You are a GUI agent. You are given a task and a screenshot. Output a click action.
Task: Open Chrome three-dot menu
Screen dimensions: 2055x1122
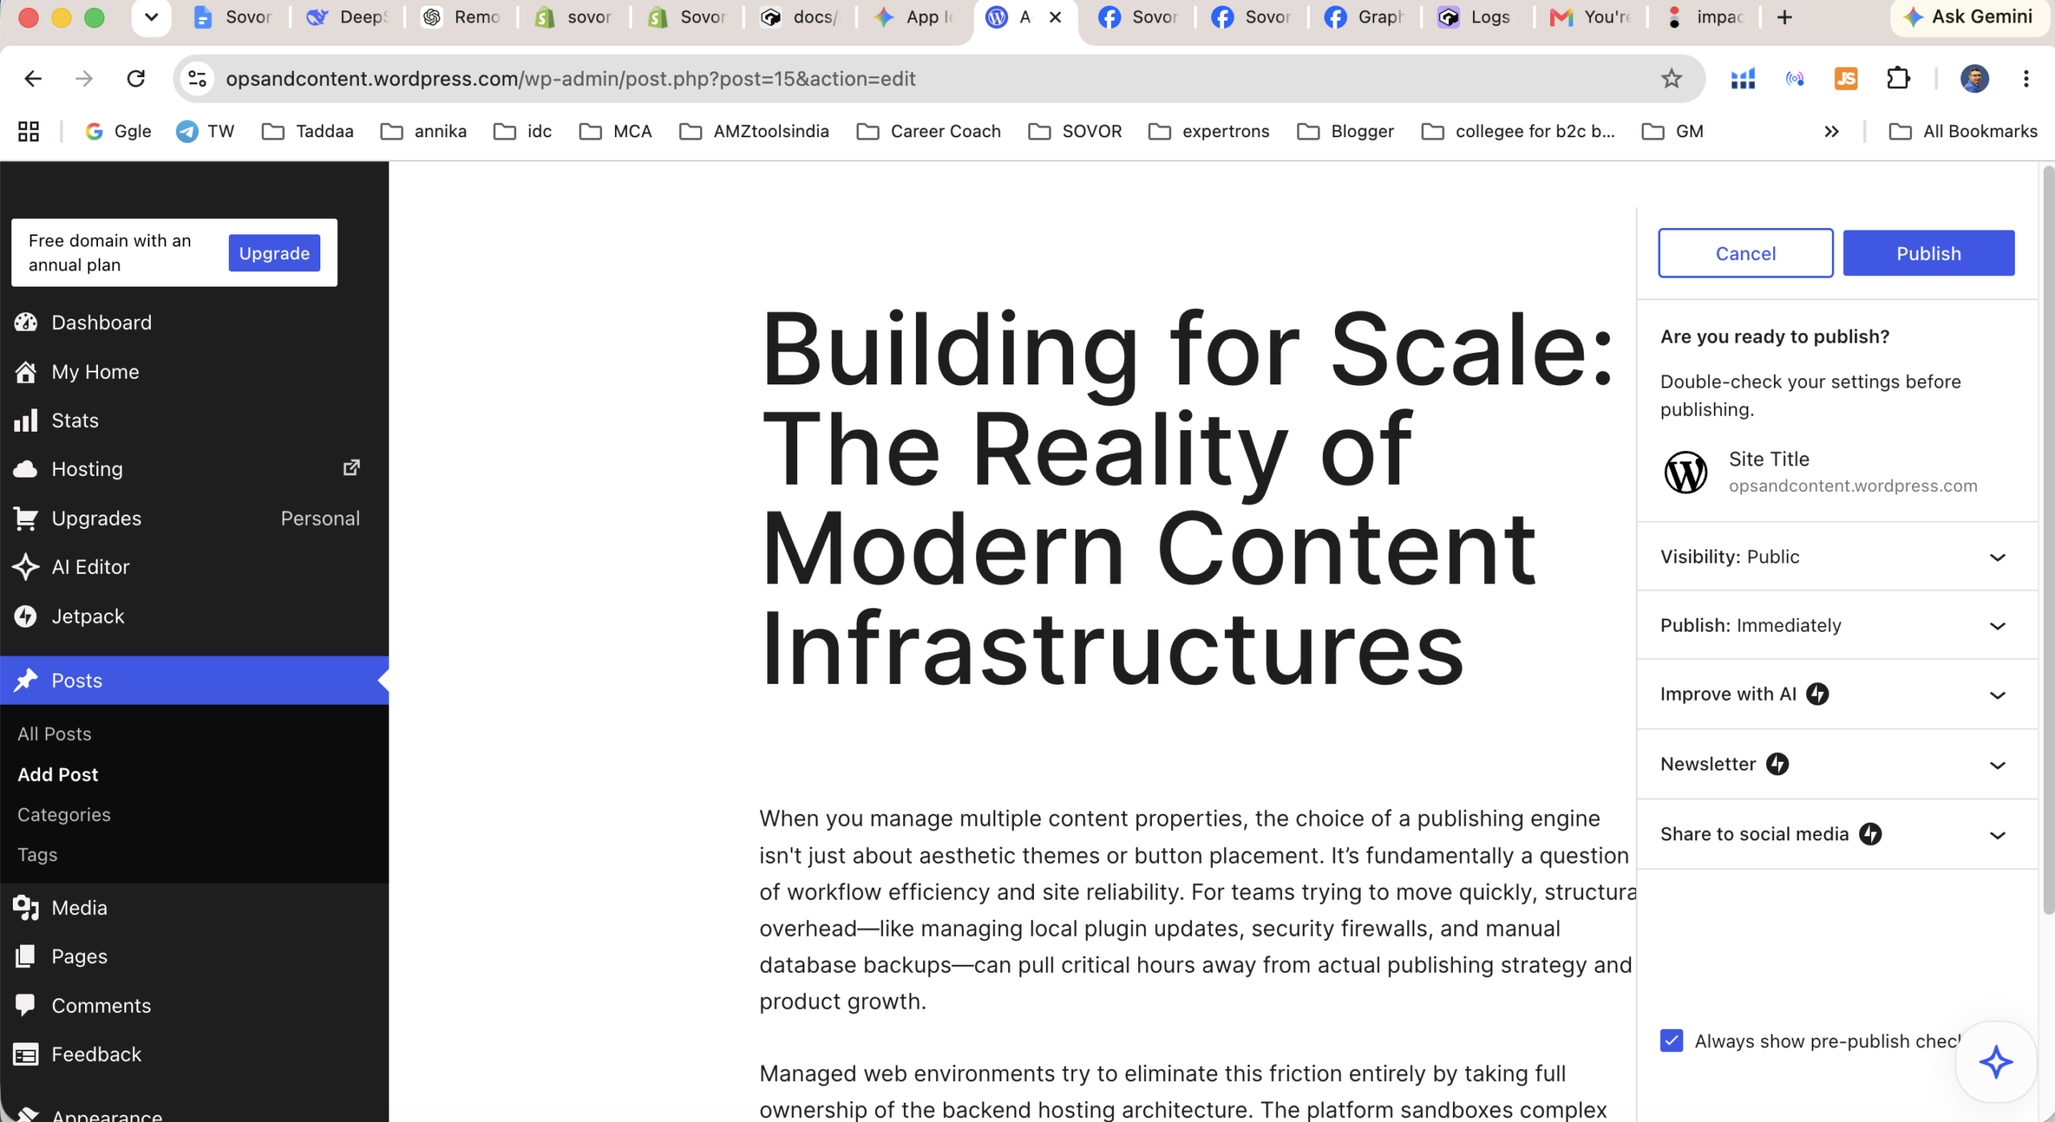2026,79
